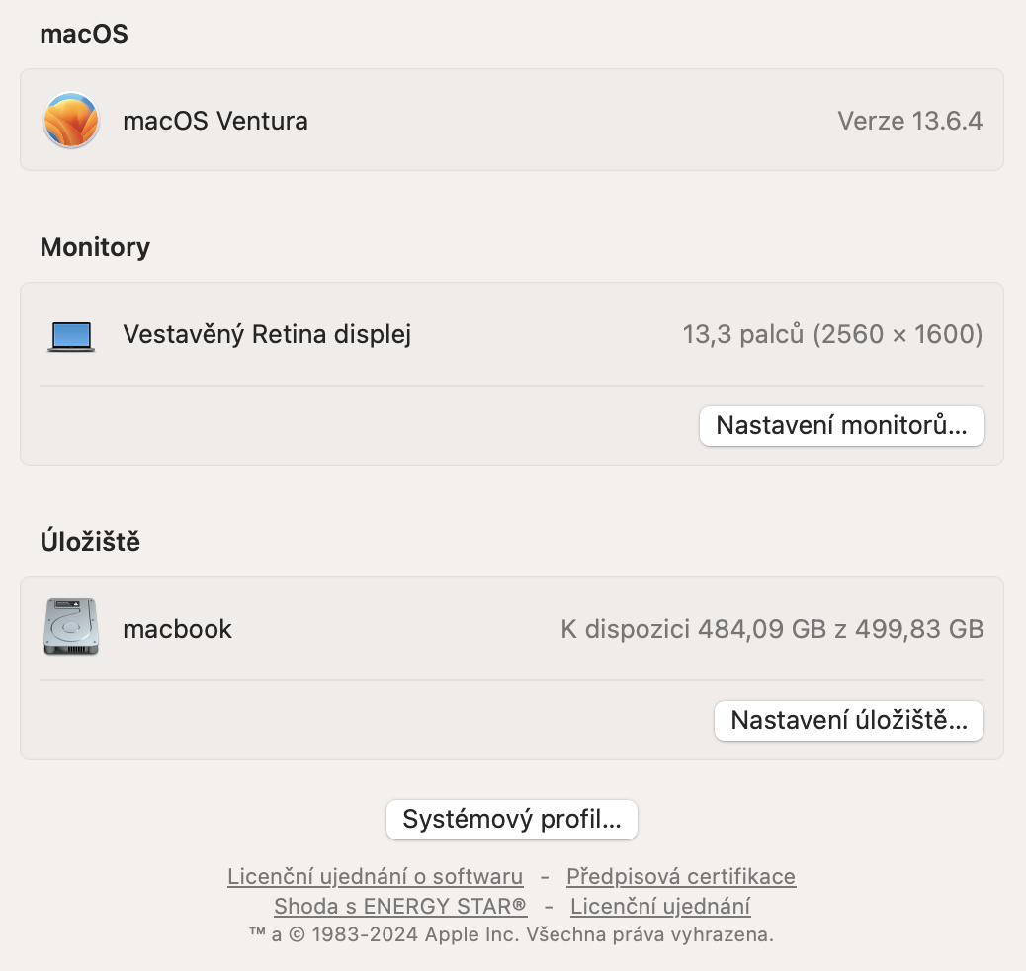Click the Vestavěný Retina displej label
This screenshot has width=1026, height=971.
tap(267, 334)
